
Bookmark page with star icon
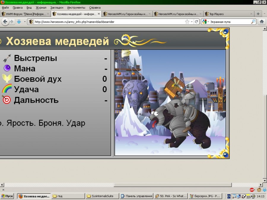coord(187,22)
